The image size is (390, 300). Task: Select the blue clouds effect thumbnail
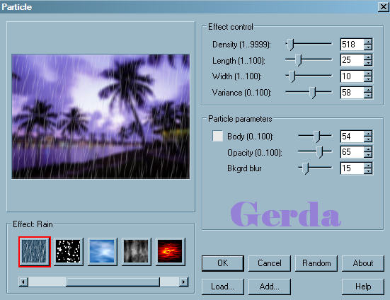point(102,252)
